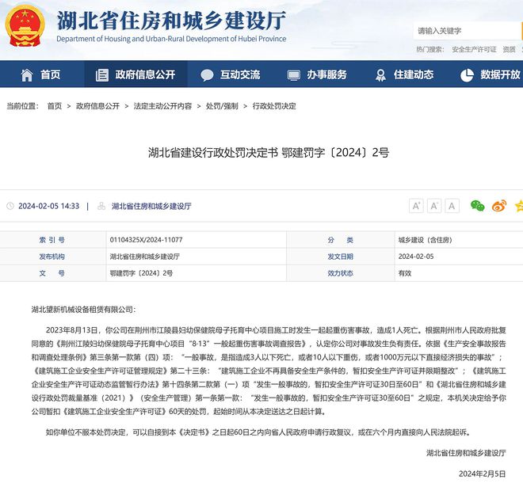Click the 请输入关键字 search field
Image resolution: width=523 pixels, height=487 pixels.
click(467, 31)
